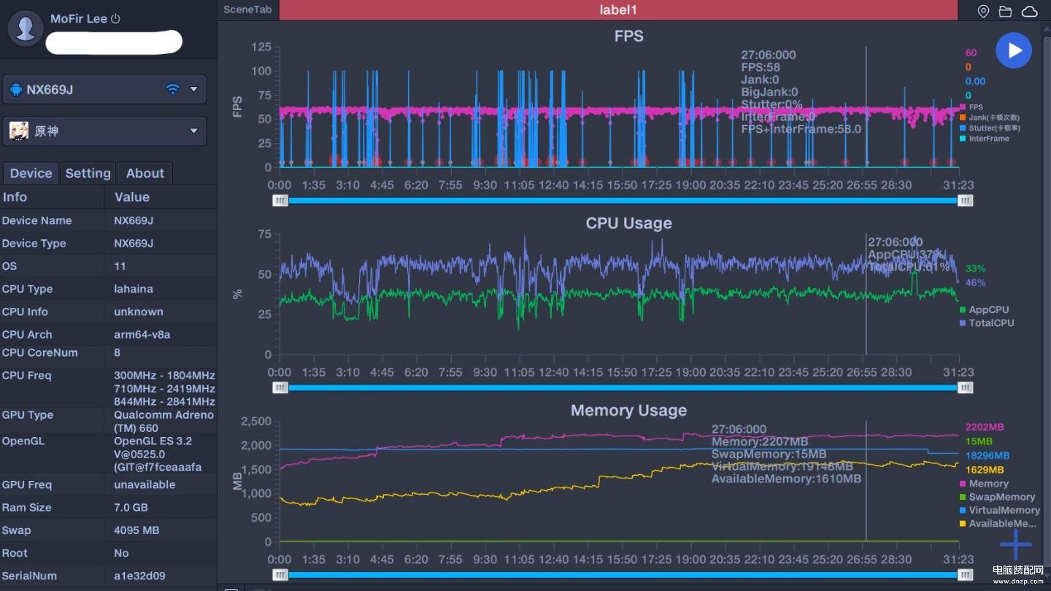Select the CPU CoreNum value 8
Image resolution: width=1051 pixels, height=591 pixels.
click(117, 352)
